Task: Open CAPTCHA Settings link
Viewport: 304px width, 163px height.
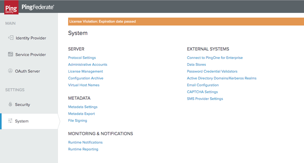Action: point(202,92)
